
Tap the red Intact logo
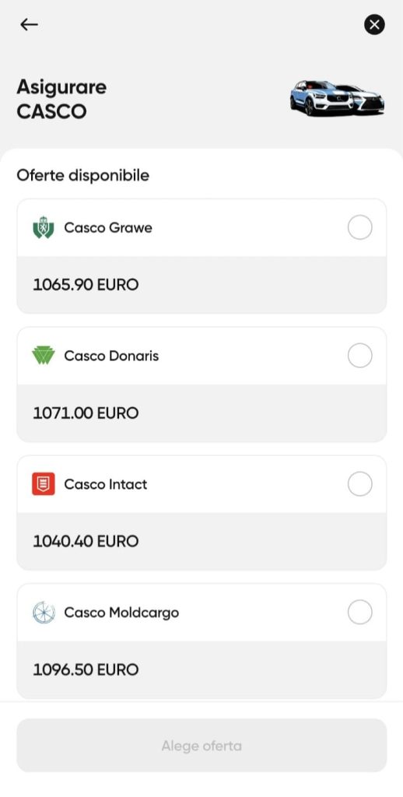click(44, 484)
